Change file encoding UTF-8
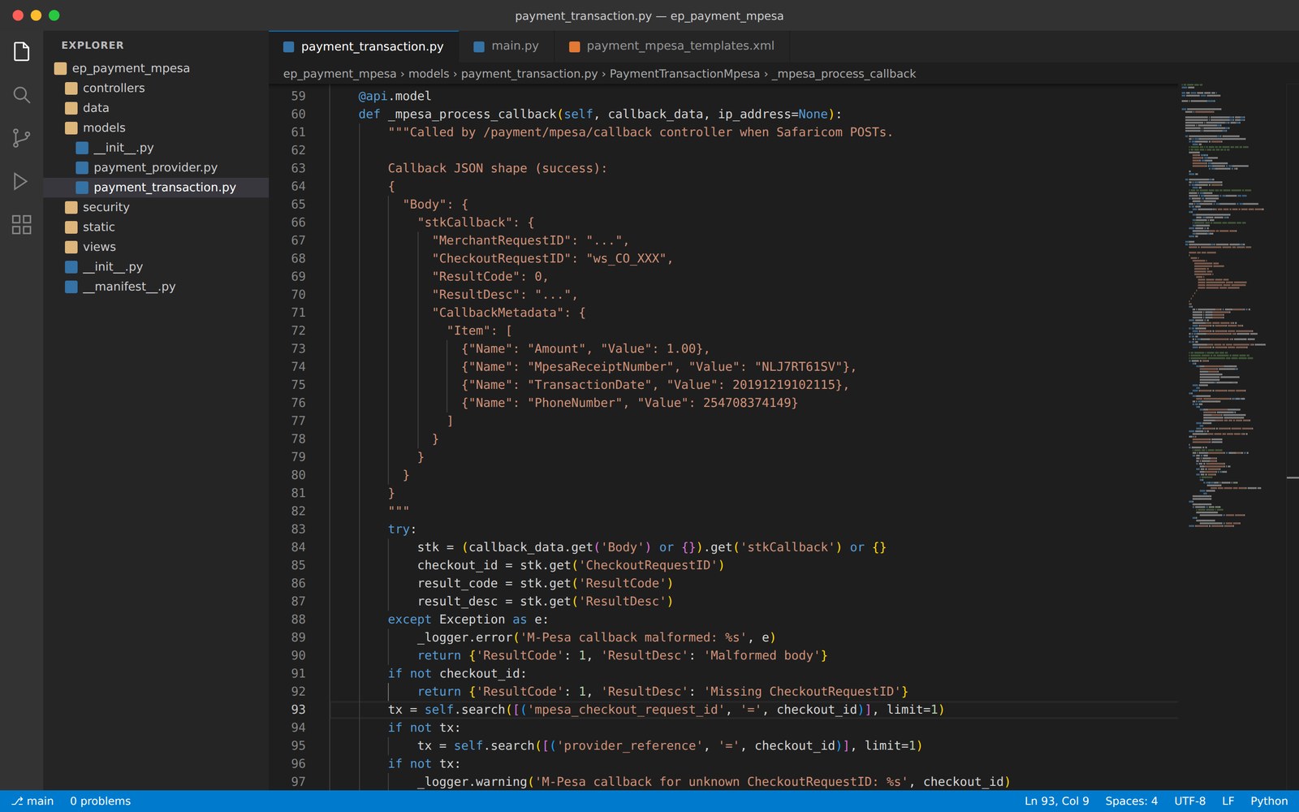This screenshot has width=1299, height=812. pos(1189,801)
